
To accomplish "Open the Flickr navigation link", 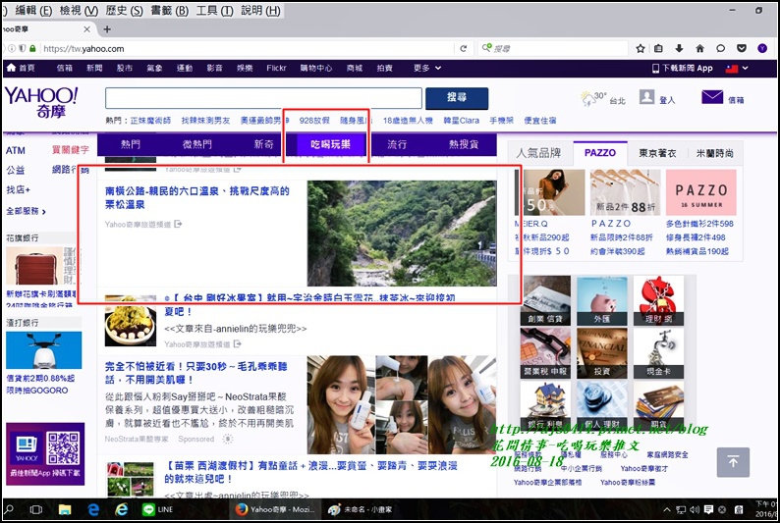I will click(276, 68).
